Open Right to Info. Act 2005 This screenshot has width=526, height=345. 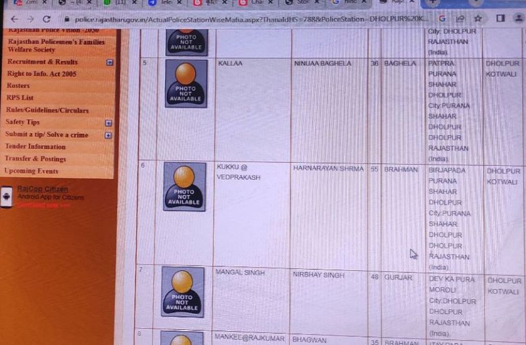tap(41, 74)
